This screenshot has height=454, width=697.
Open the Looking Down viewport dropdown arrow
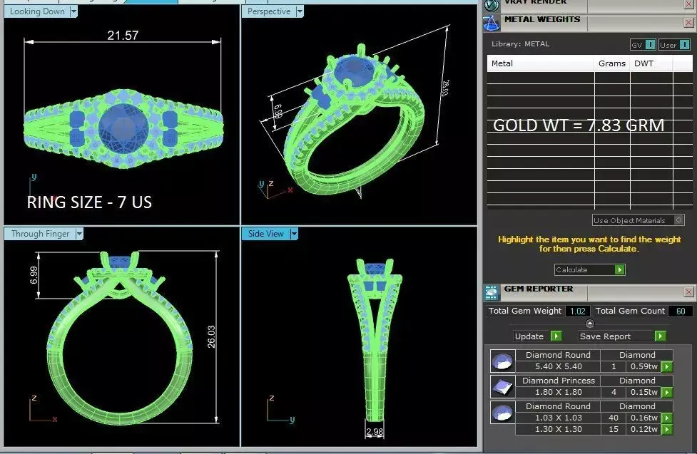(x=73, y=11)
